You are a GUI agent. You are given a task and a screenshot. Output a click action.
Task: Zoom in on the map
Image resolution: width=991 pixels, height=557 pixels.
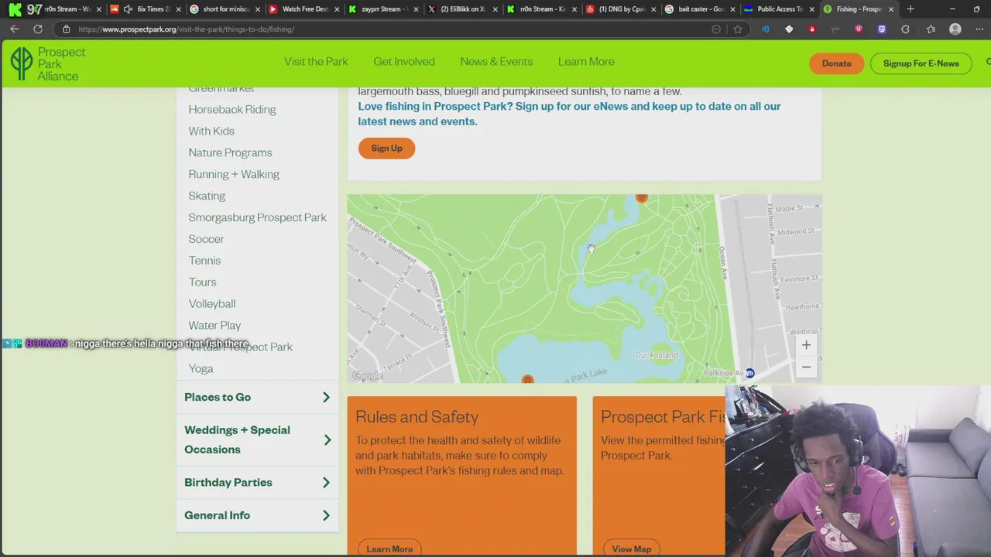[x=806, y=345]
